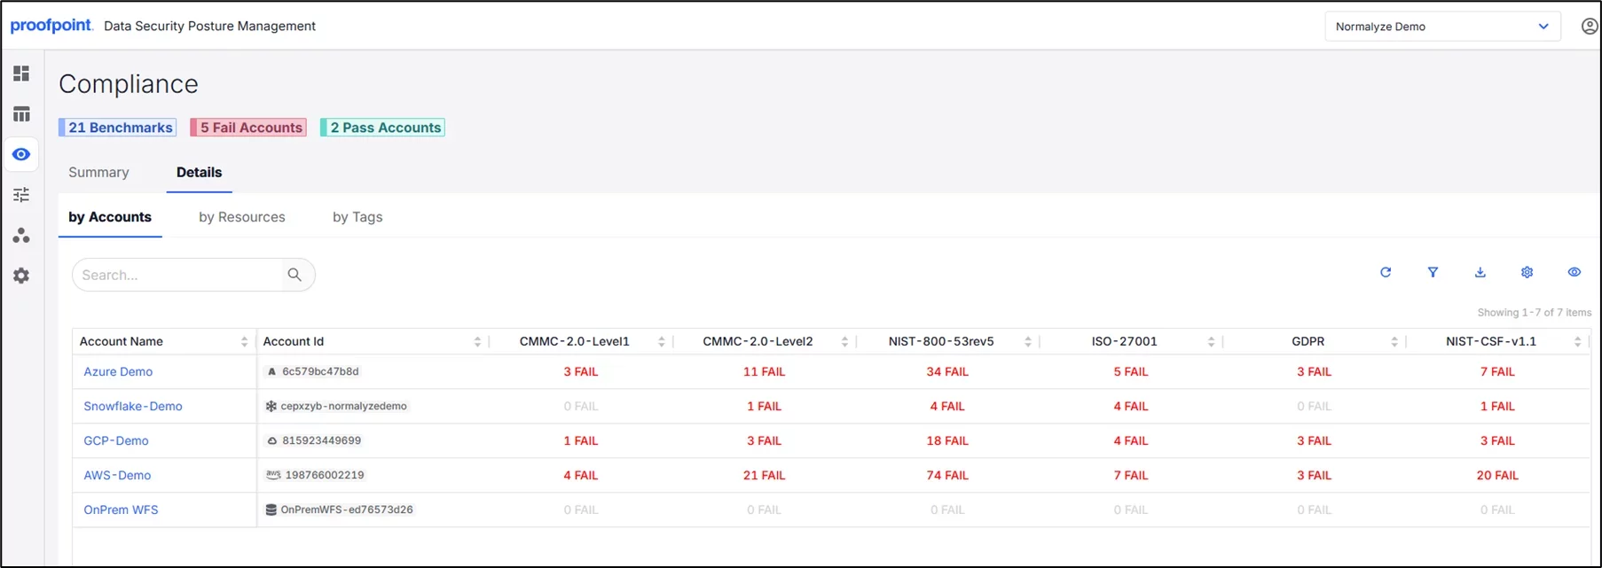This screenshot has height=568, width=1602.
Task: Toggle the eye visibility icon above the table
Action: (1574, 272)
